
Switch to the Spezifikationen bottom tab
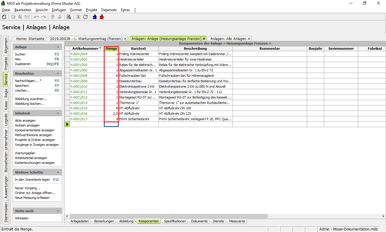pos(175,221)
